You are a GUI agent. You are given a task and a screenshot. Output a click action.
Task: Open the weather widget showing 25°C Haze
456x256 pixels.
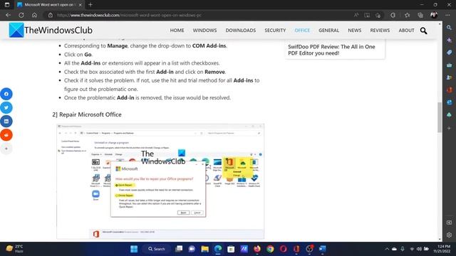[14, 249]
